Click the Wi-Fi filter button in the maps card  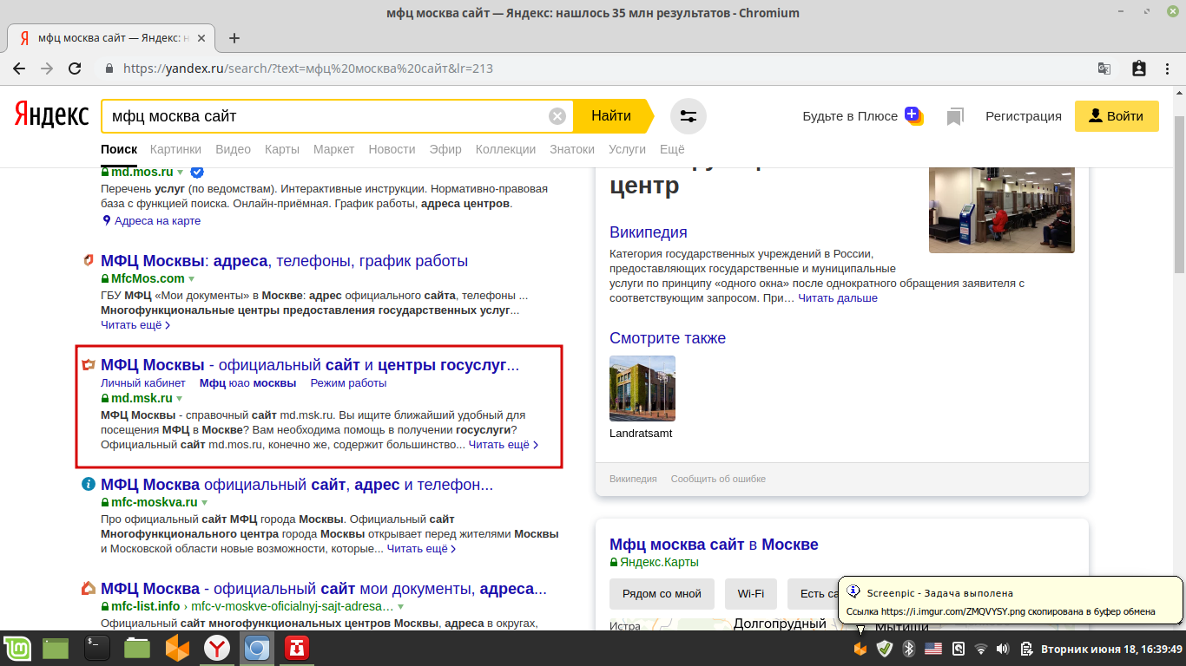(751, 594)
